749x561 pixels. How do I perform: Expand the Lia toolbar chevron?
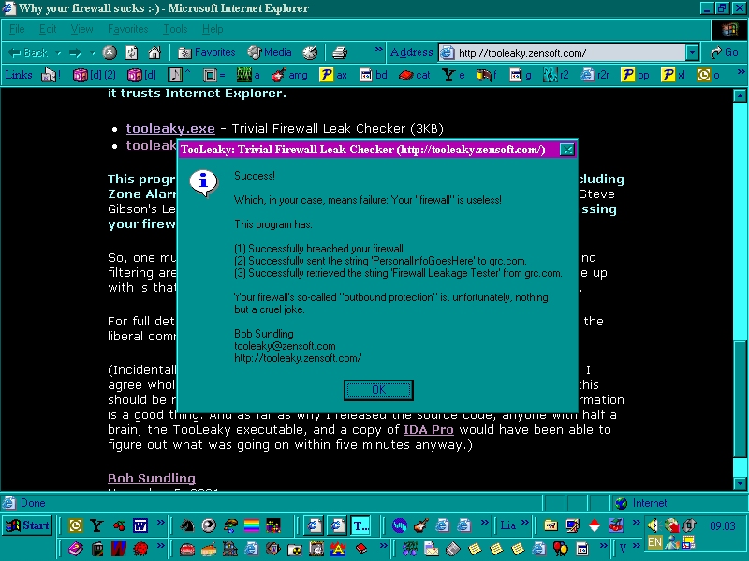click(x=525, y=522)
